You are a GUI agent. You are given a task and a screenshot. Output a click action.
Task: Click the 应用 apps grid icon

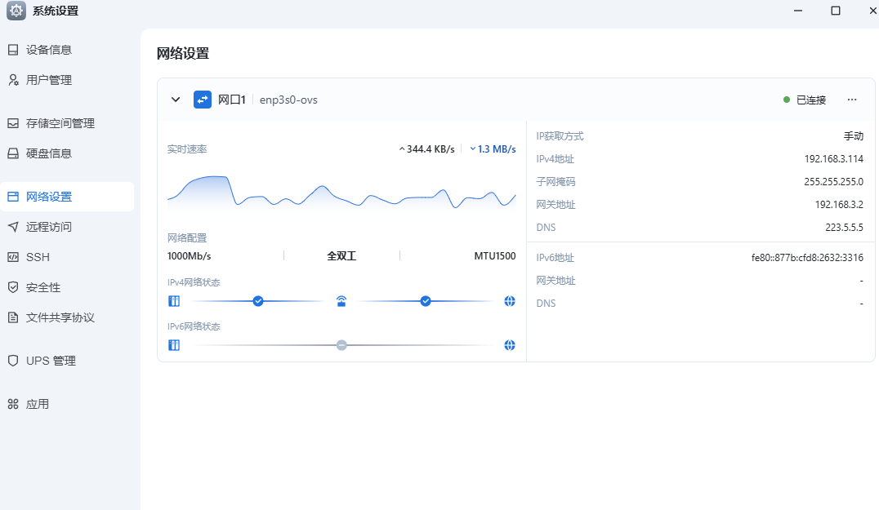coord(13,404)
